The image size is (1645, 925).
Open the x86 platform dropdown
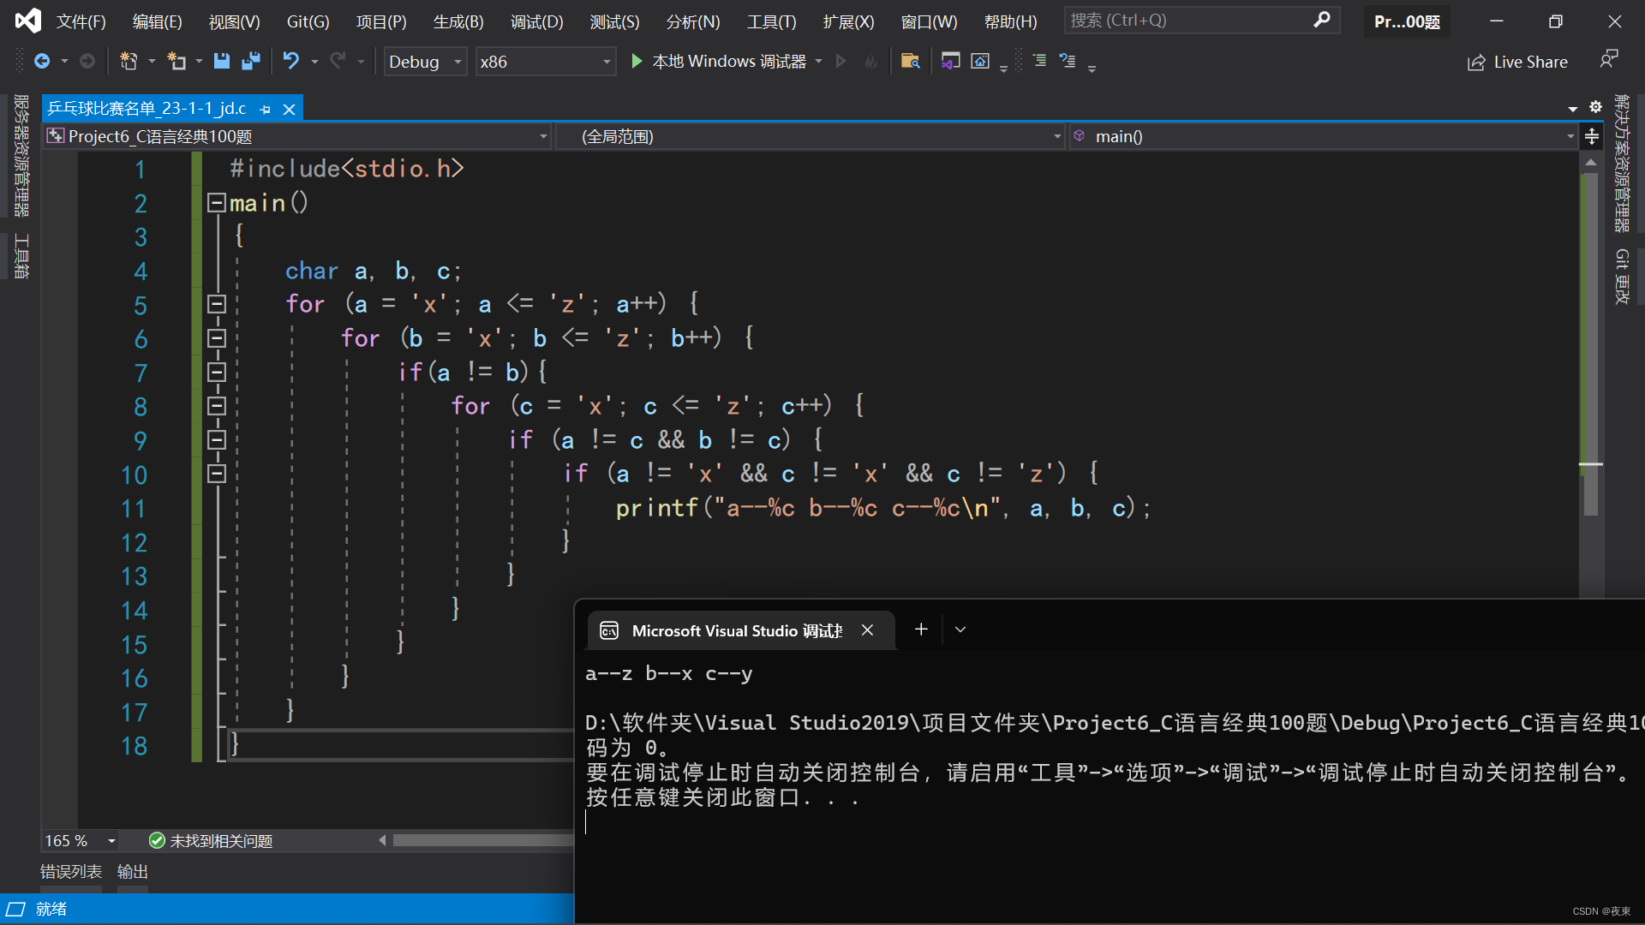tap(606, 61)
